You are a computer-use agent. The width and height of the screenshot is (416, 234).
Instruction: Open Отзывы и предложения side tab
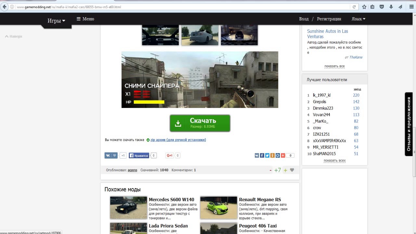pos(409,124)
